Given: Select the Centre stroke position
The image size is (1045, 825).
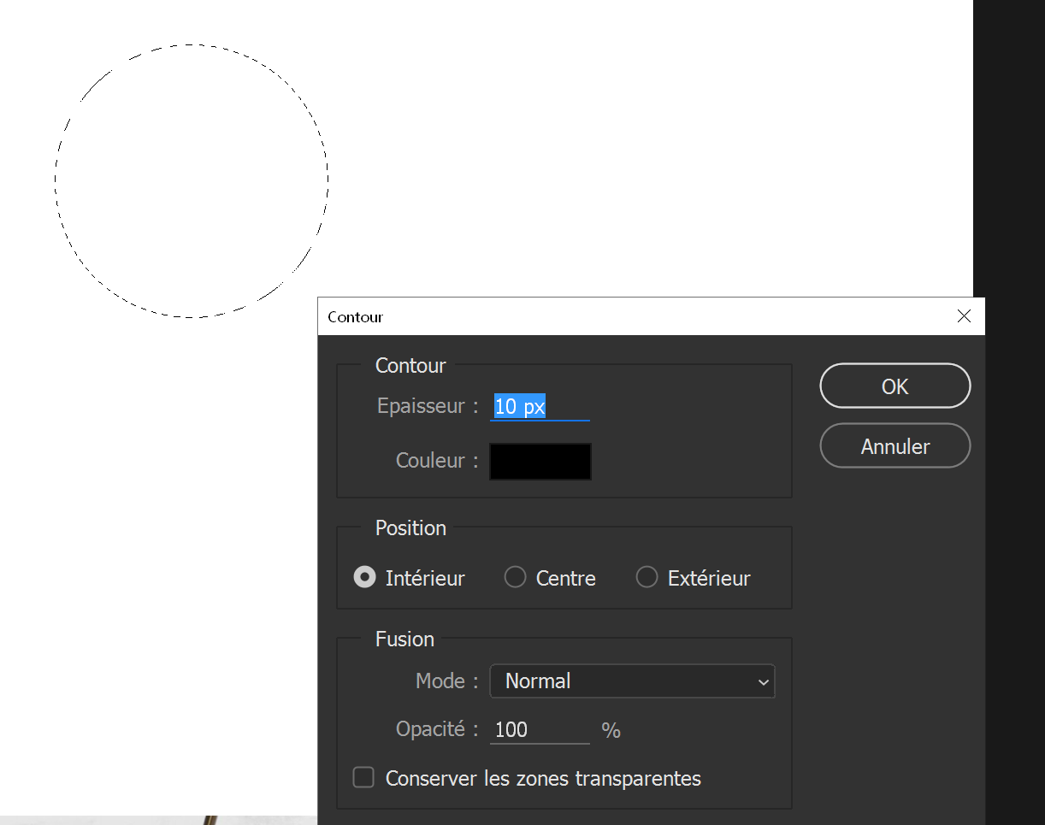Looking at the screenshot, I should click(515, 577).
